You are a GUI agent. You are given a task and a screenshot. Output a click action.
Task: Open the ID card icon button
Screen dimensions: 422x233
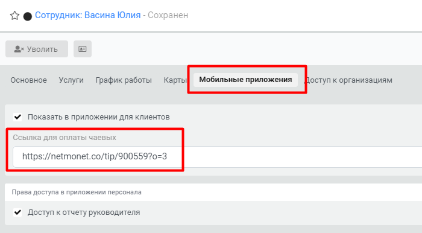[x=83, y=49]
